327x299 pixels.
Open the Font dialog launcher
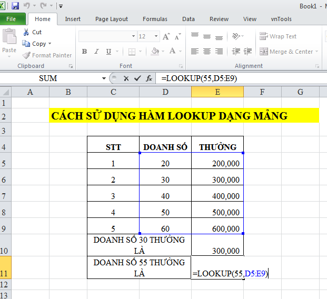181,66
